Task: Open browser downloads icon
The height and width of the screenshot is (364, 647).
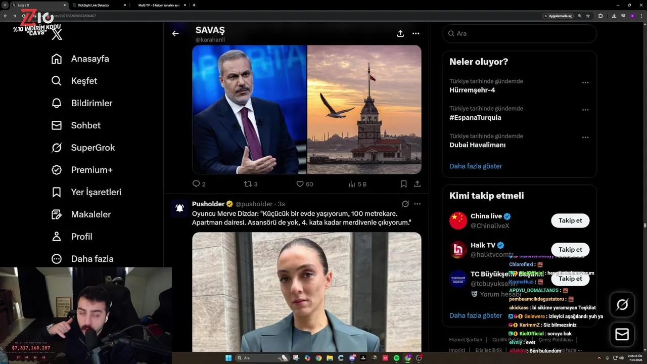Action: (x=614, y=16)
